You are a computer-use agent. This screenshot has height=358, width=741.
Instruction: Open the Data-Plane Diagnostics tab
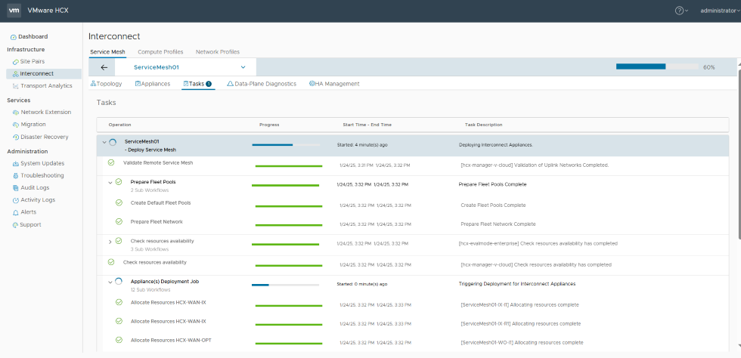pos(261,84)
